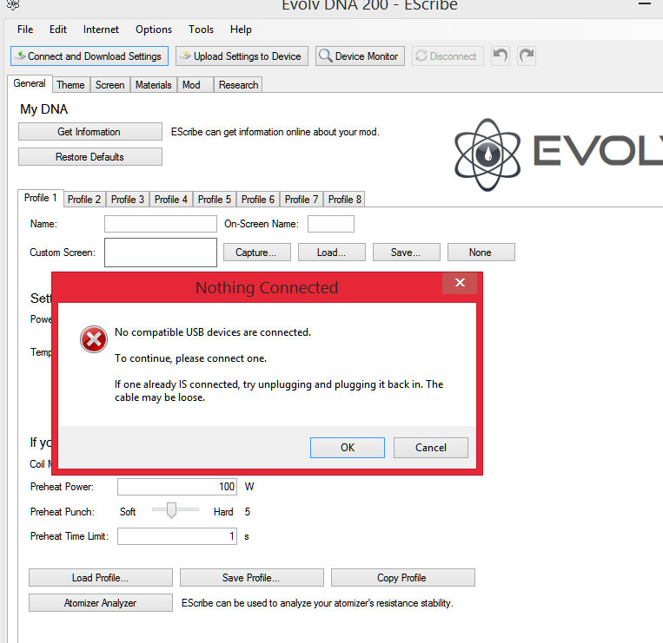
Task: Switch to the Research tab
Action: (238, 85)
